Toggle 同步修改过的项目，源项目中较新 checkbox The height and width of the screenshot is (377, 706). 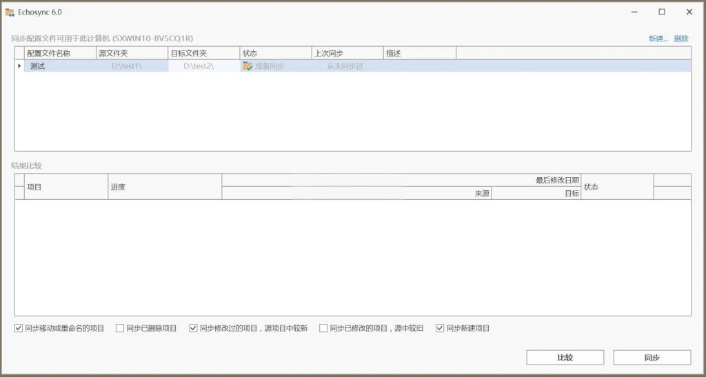(194, 328)
